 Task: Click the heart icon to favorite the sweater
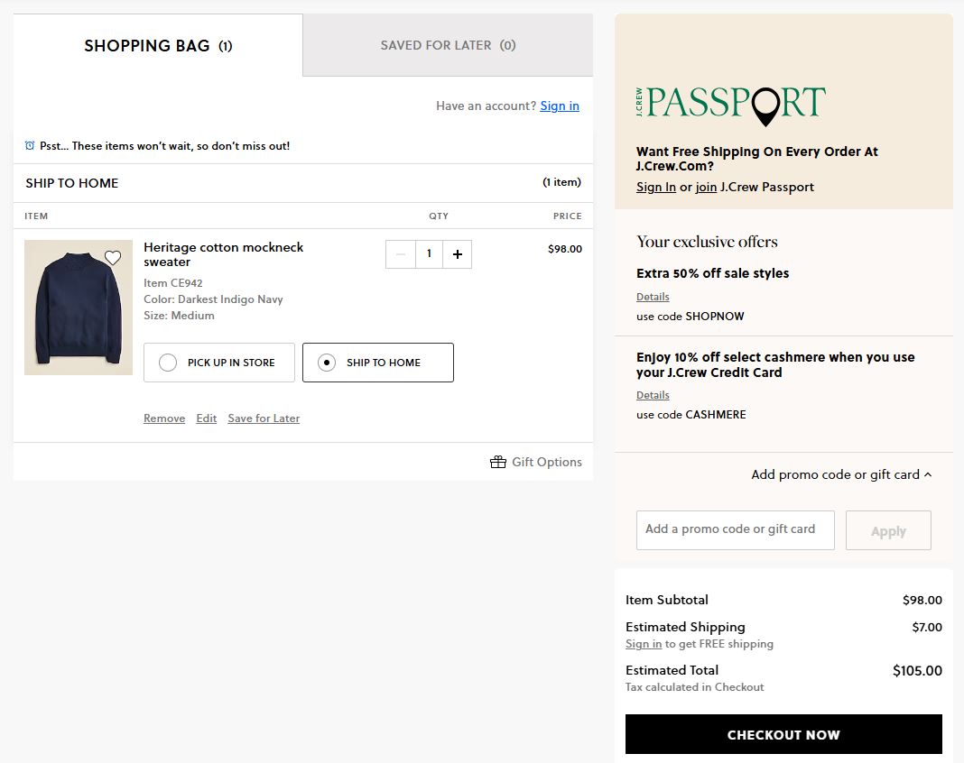[x=112, y=257]
